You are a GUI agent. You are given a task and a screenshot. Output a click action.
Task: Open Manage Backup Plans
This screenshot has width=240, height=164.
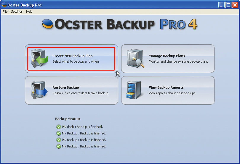[x=168, y=59]
